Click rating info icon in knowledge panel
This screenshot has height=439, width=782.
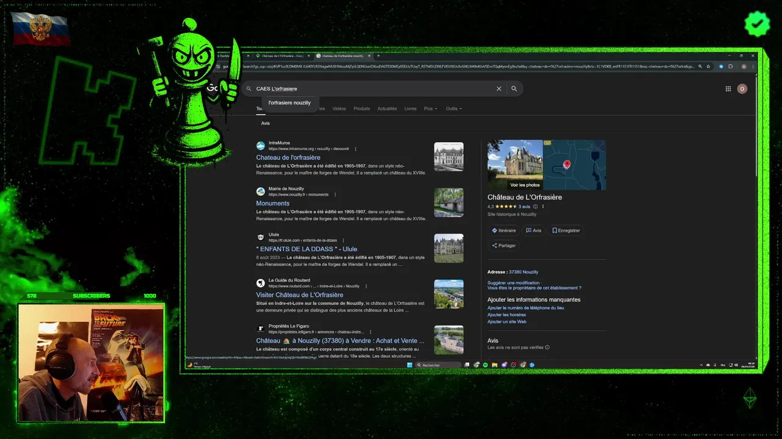point(535,207)
